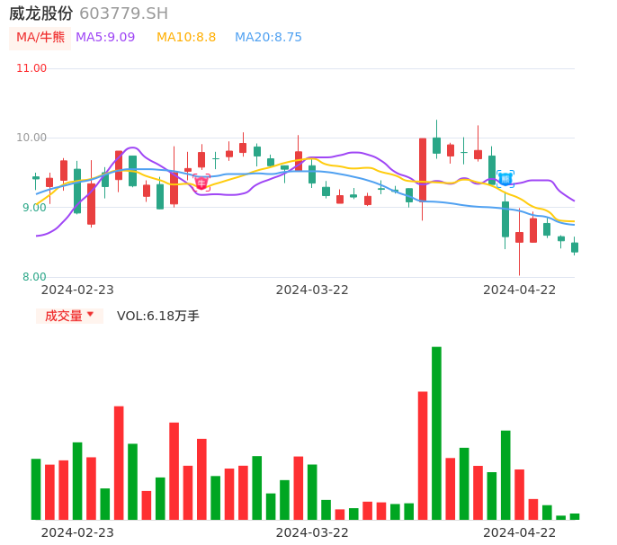Screen dimensions: 617x545
Task: Toggle the MA10:8.8 legend line
Action: pos(186,38)
